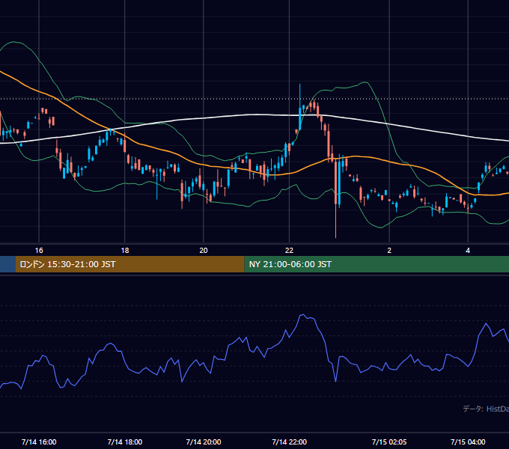This screenshot has height=449, width=509.
Task: Select the ロンドン 15:30-21:00 JST session band
Action: [x=129, y=264]
